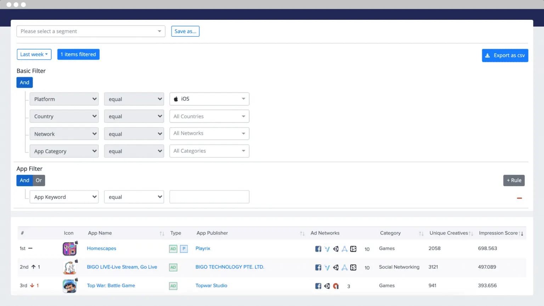Screen dimensions: 544x306
Task: Click the A-shaped network icon in BIGO LIVE row
Action: [x=344, y=267]
